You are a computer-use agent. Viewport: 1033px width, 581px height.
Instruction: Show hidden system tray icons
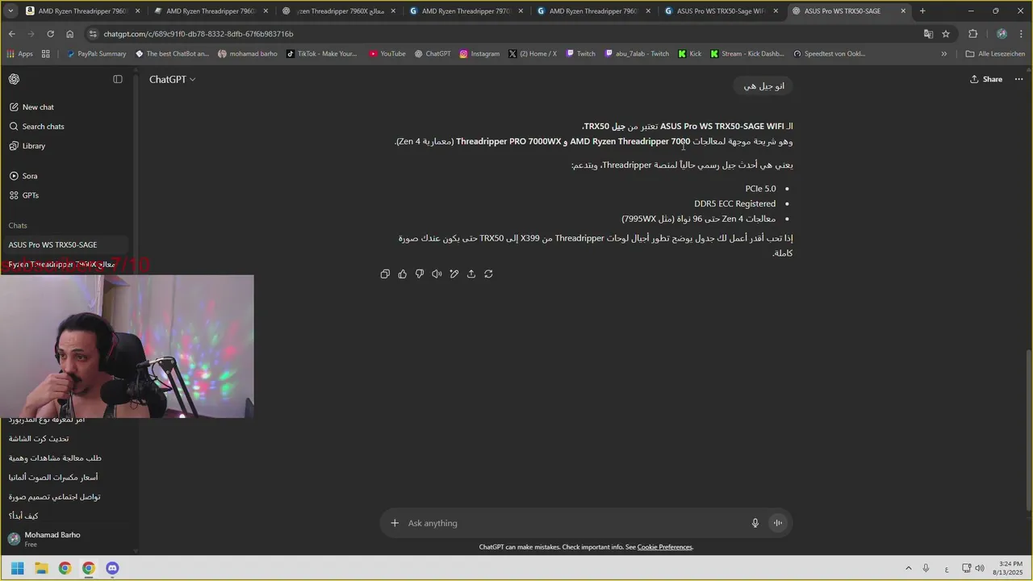pyautogui.click(x=908, y=568)
